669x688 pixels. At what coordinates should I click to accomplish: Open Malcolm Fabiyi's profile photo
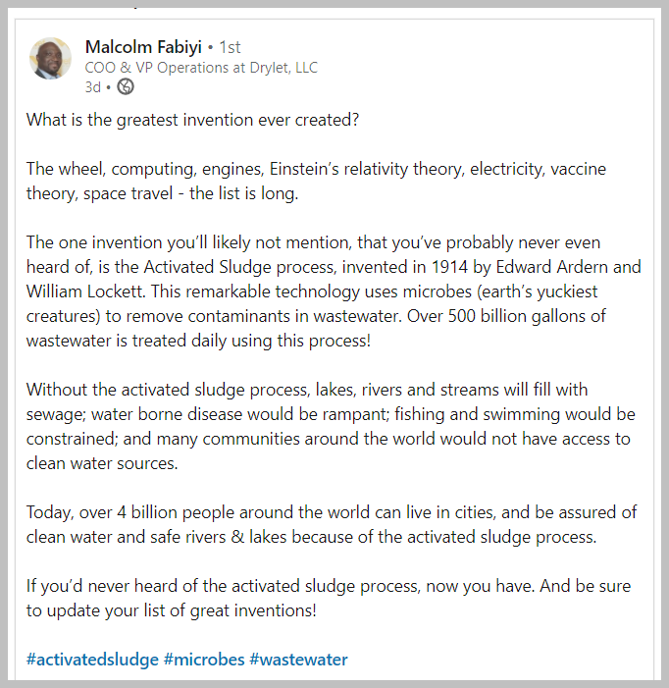tap(51, 59)
